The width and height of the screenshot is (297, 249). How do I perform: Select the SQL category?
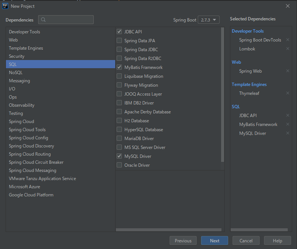60,64
